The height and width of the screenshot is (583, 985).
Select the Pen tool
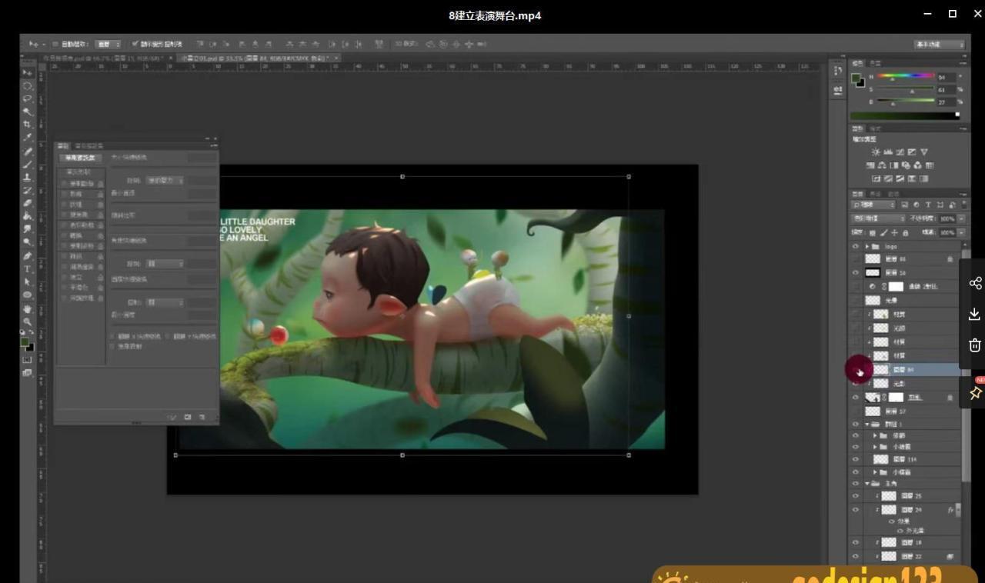click(27, 256)
